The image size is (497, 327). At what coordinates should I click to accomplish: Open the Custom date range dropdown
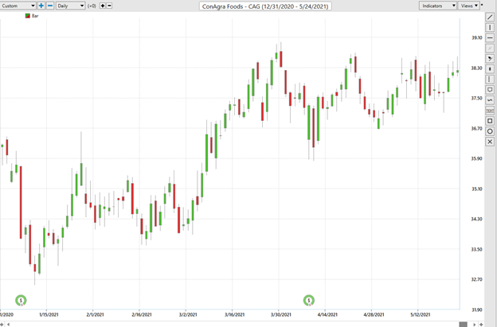(x=18, y=6)
